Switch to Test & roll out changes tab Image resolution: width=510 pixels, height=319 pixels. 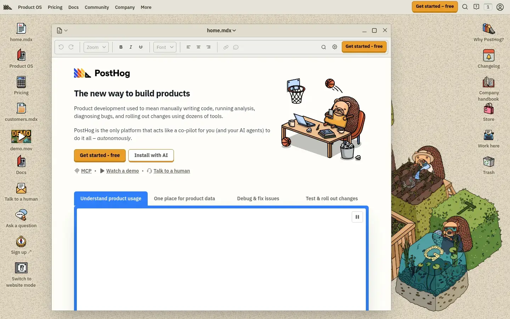click(x=332, y=198)
